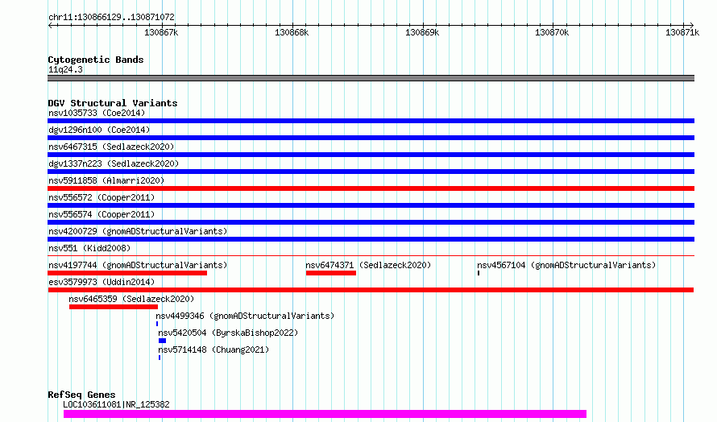Image resolution: width=717 pixels, height=422 pixels.
Task: Click the thin red nsv551 variant line
Action: coord(371,255)
